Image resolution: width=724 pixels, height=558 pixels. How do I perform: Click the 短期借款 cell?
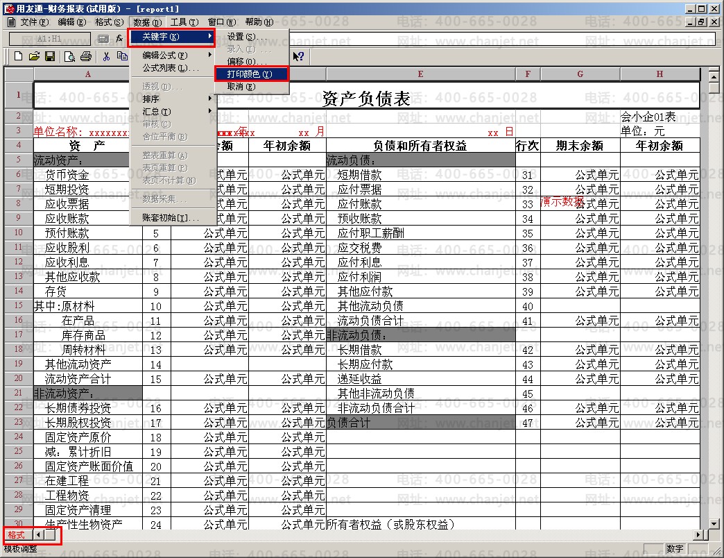click(421, 175)
